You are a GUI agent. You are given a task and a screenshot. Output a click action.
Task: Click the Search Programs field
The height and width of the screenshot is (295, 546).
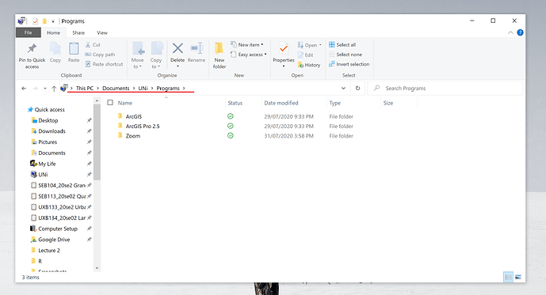click(445, 89)
